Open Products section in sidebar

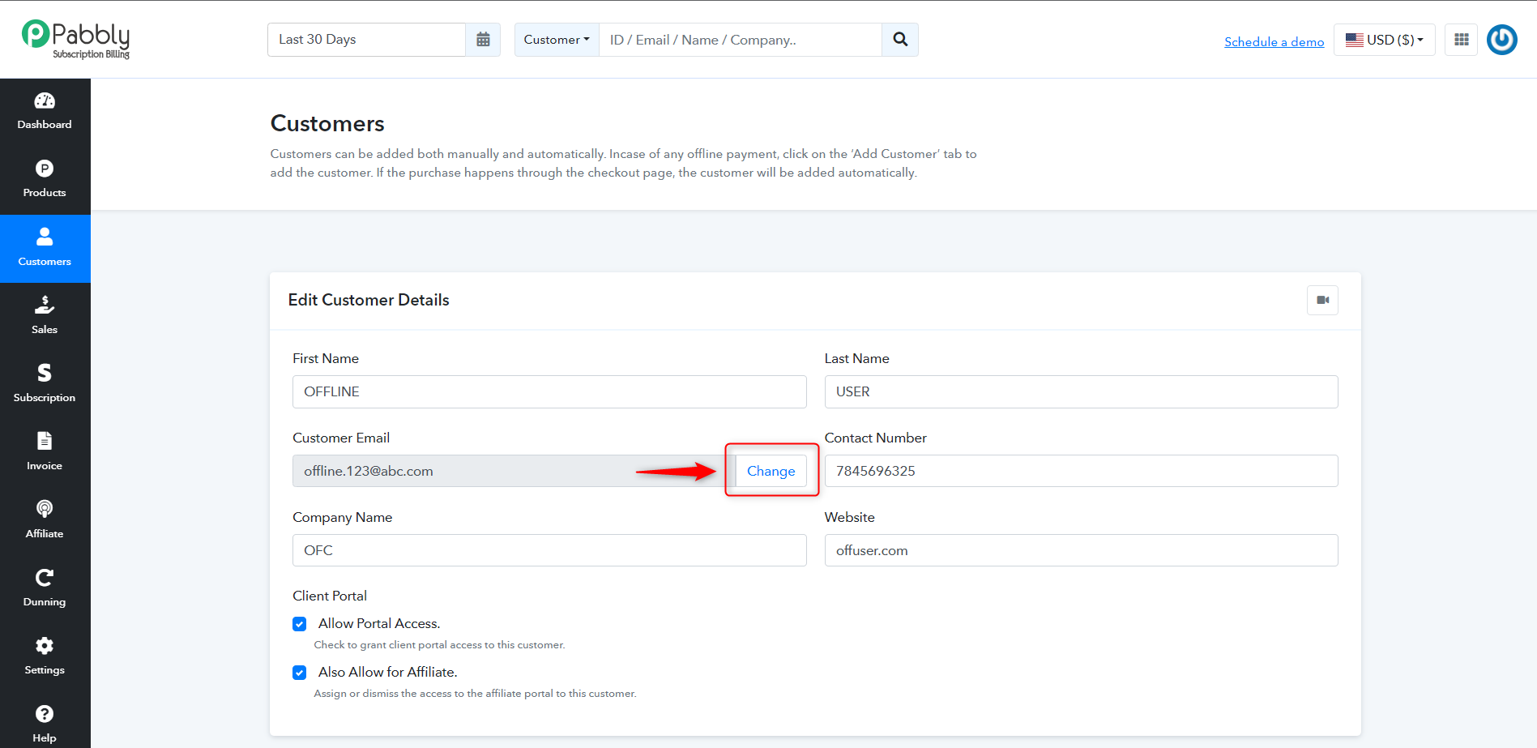click(45, 180)
